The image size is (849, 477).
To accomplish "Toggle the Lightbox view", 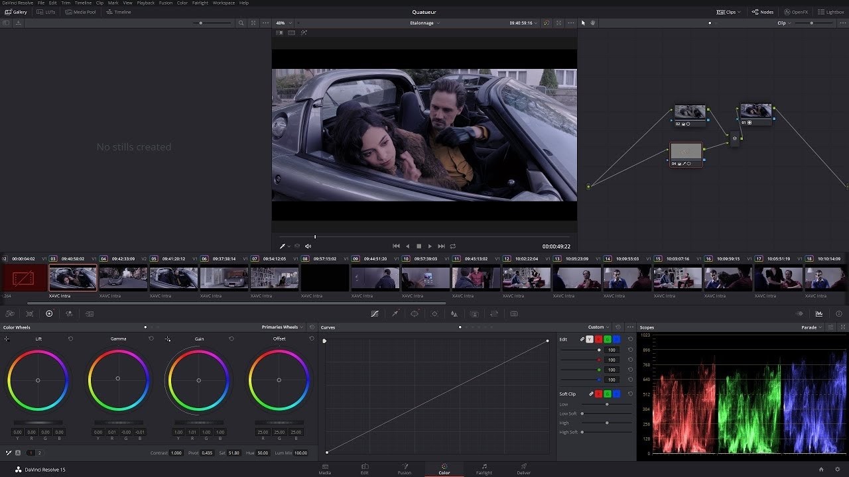I will point(831,12).
